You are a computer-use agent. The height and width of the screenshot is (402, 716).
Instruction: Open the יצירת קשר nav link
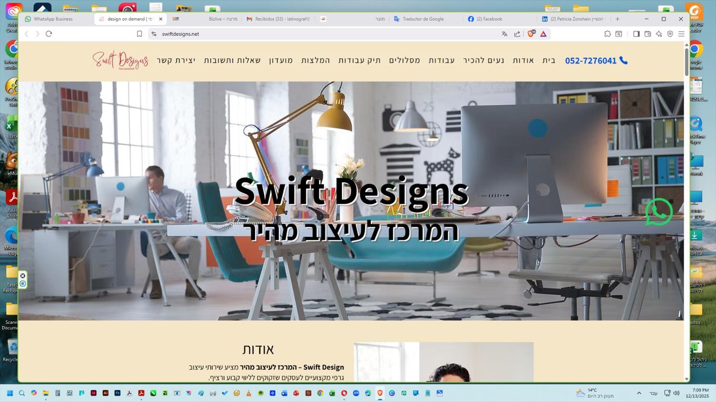point(176,60)
